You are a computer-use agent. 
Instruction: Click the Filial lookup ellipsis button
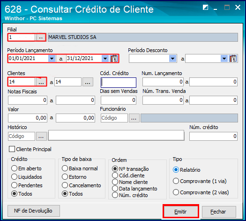pos(41,38)
